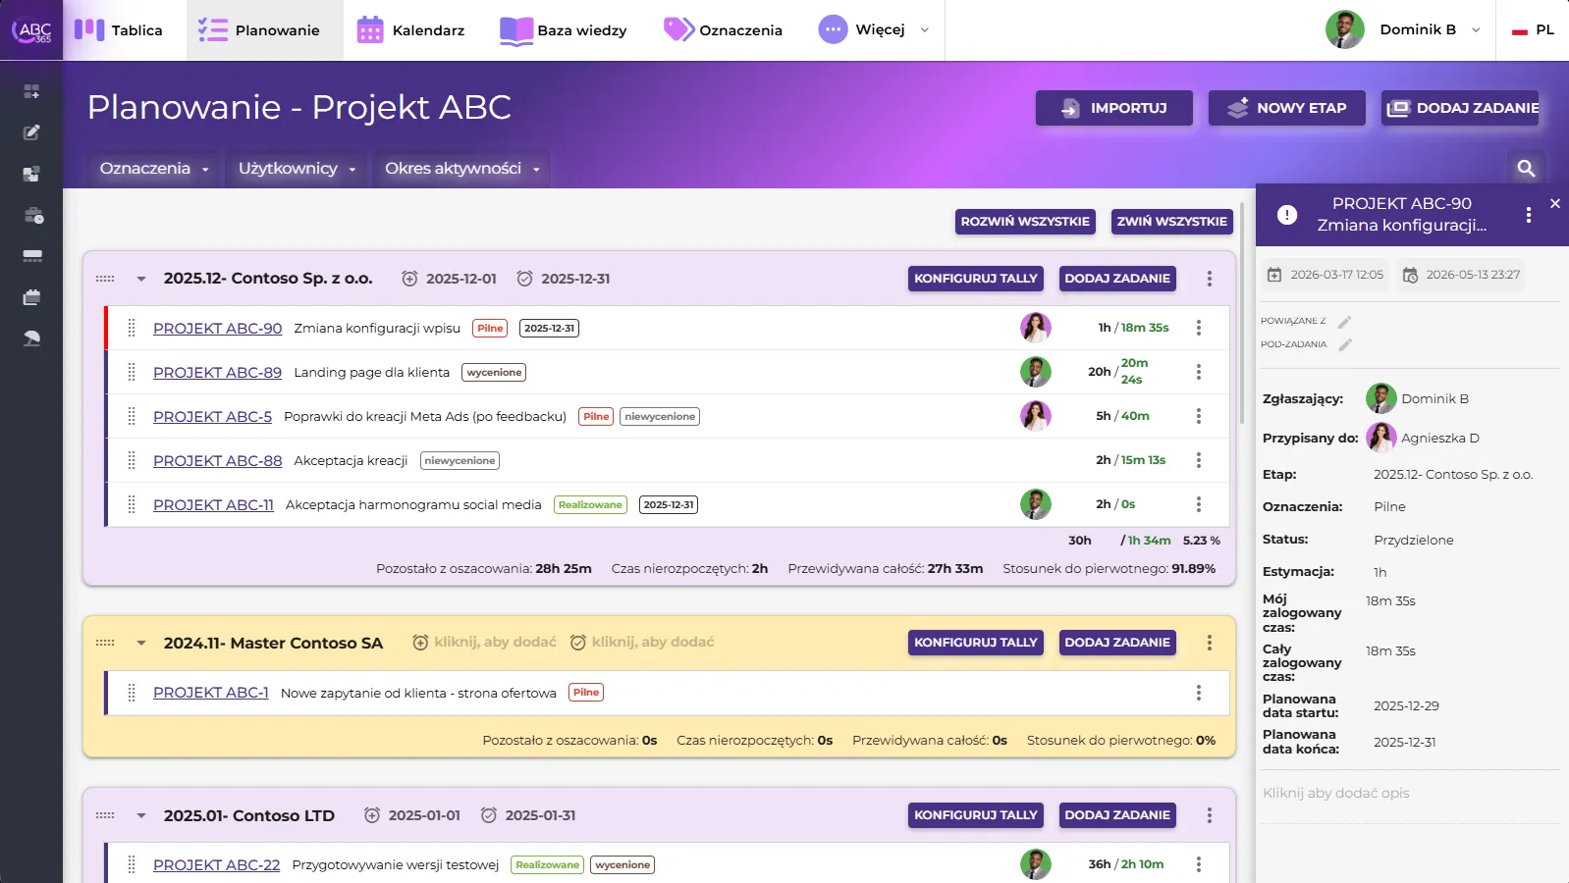1569x883 pixels.
Task: Open the Okres aktywności filter dropdown
Action: coord(461,169)
